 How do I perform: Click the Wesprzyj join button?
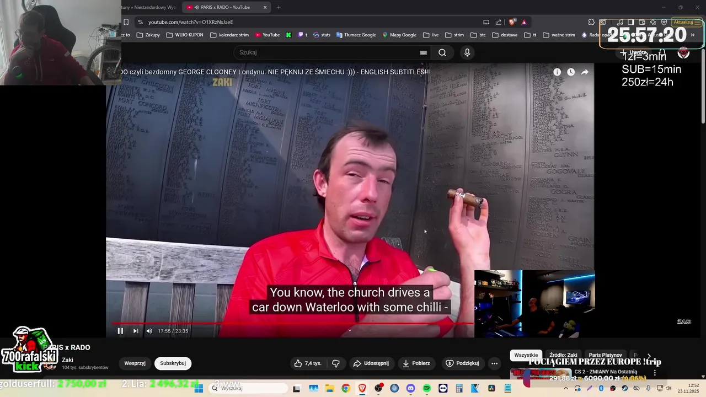135,363
